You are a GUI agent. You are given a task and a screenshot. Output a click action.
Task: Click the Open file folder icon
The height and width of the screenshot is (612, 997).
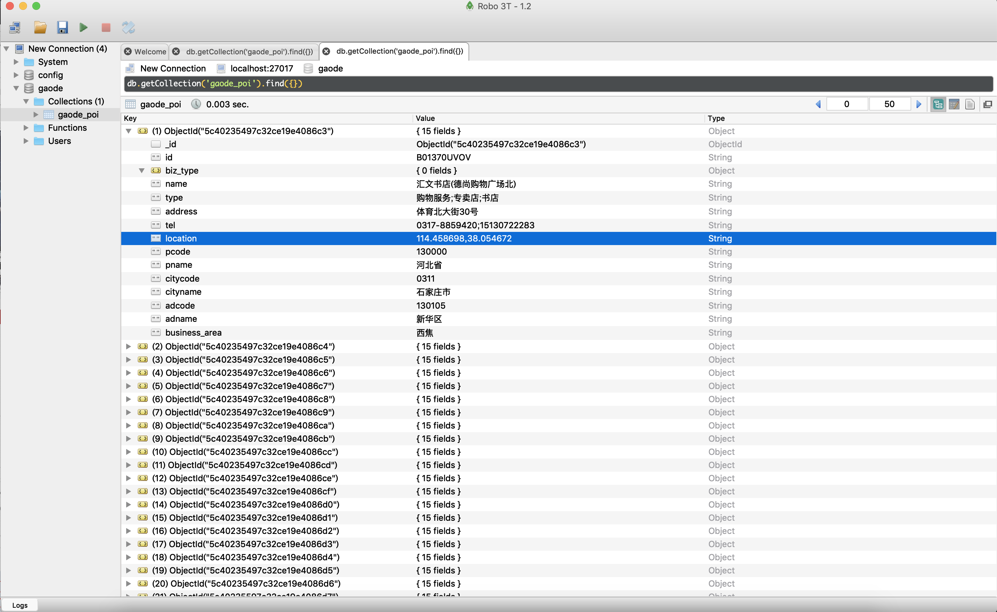pos(40,28)
